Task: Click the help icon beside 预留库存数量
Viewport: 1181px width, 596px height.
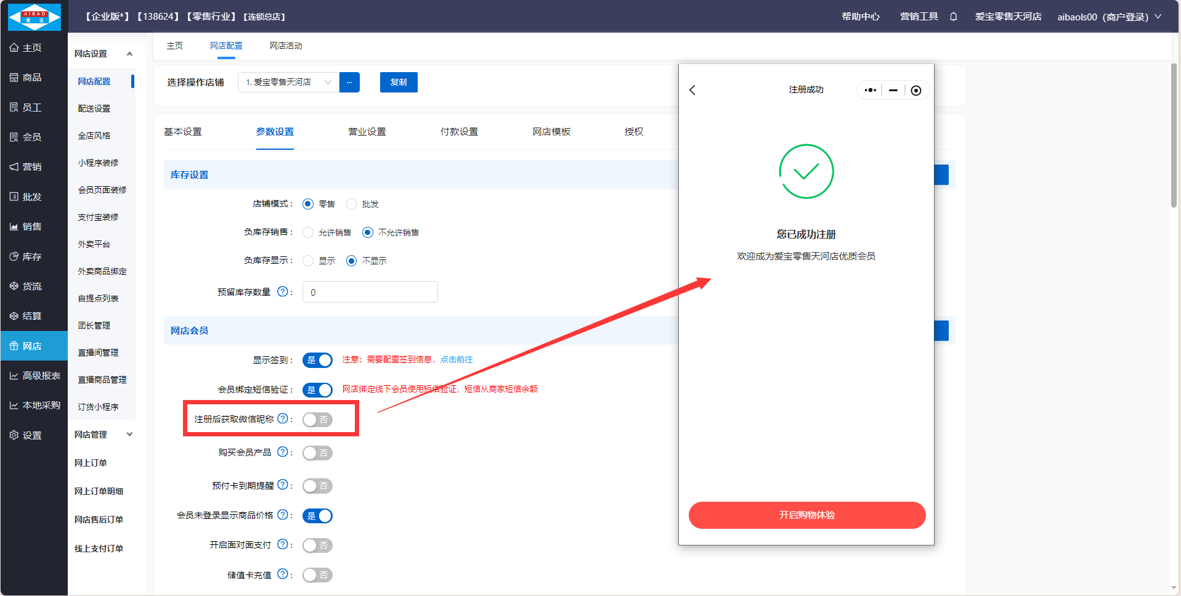Action: coord(282,292)
